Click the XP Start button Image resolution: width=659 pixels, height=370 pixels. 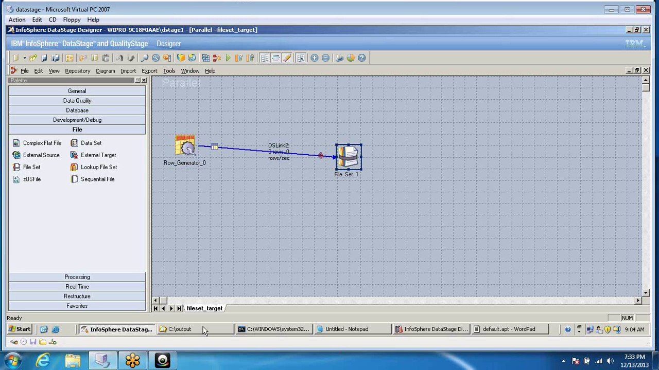pos(20,329)
